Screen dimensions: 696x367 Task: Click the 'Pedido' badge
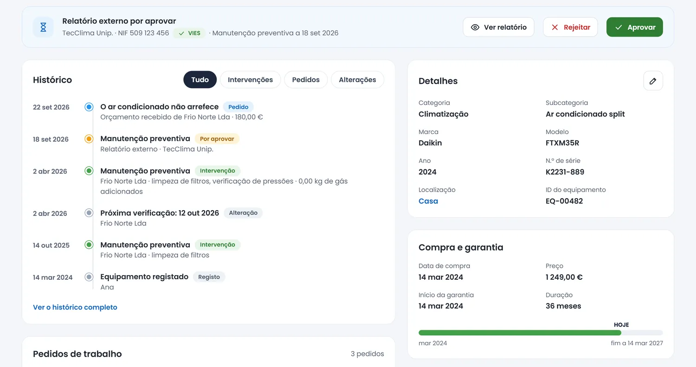[238, 107]
